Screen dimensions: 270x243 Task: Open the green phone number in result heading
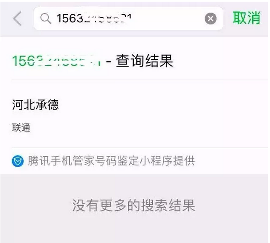pyautogui.click(x=57, y=61)
